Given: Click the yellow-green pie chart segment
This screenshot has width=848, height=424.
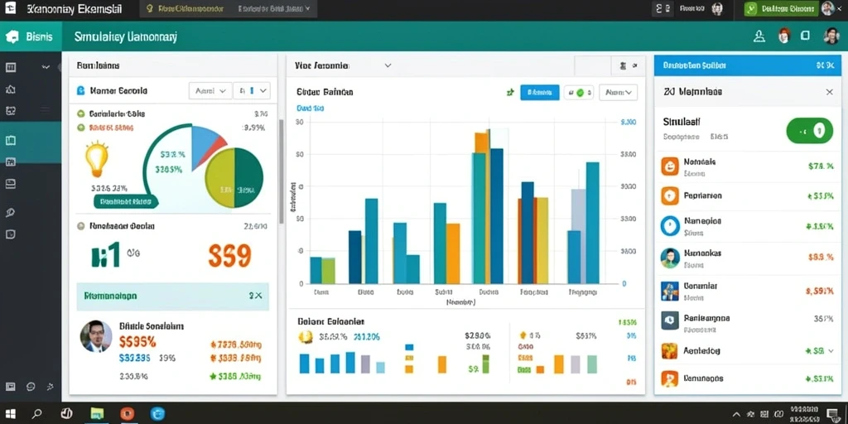Looking at the screenshot, I should (x=219, y=179).
